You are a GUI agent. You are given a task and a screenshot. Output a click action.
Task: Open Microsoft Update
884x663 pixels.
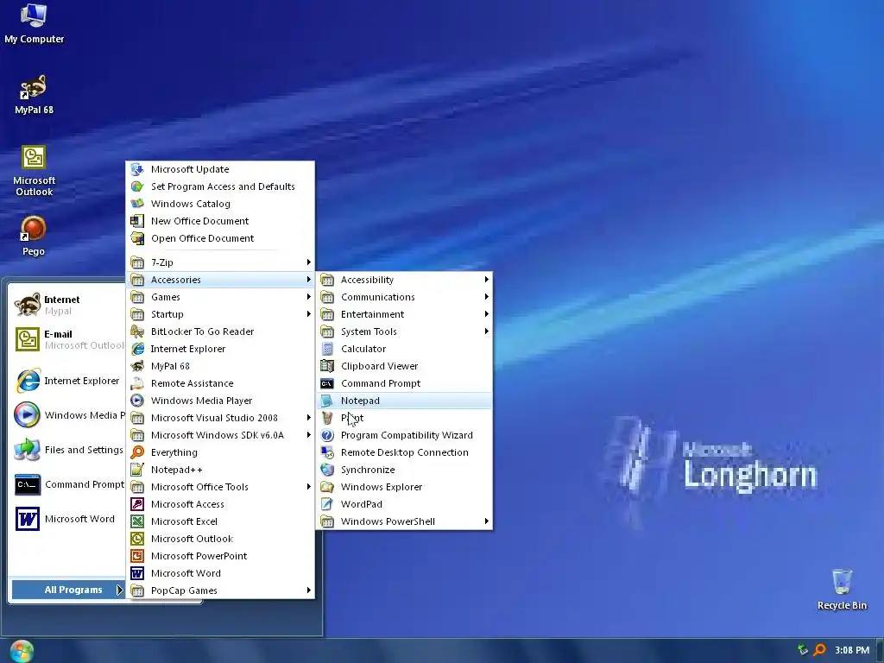pyautogui.click(x=220, y=169)
